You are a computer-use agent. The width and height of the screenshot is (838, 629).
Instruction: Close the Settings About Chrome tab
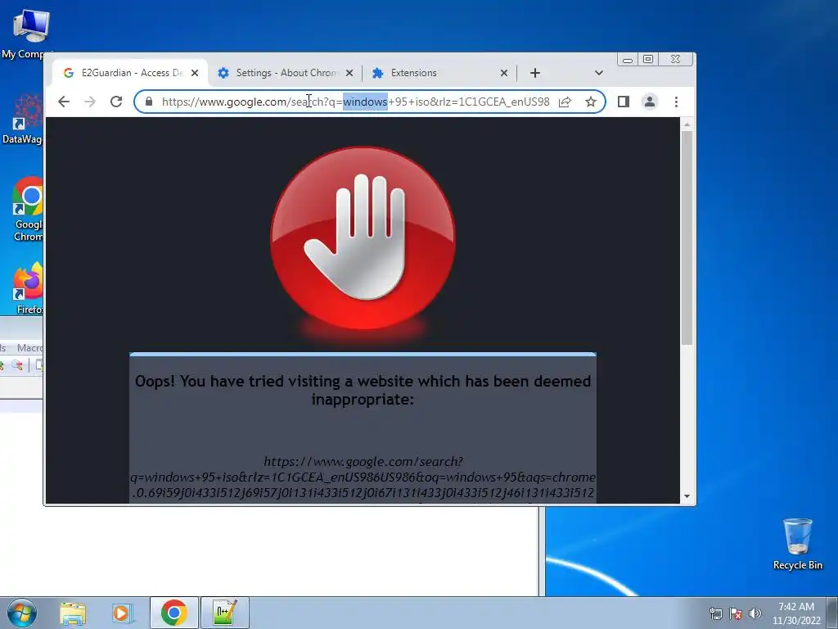tap(349, 73)
